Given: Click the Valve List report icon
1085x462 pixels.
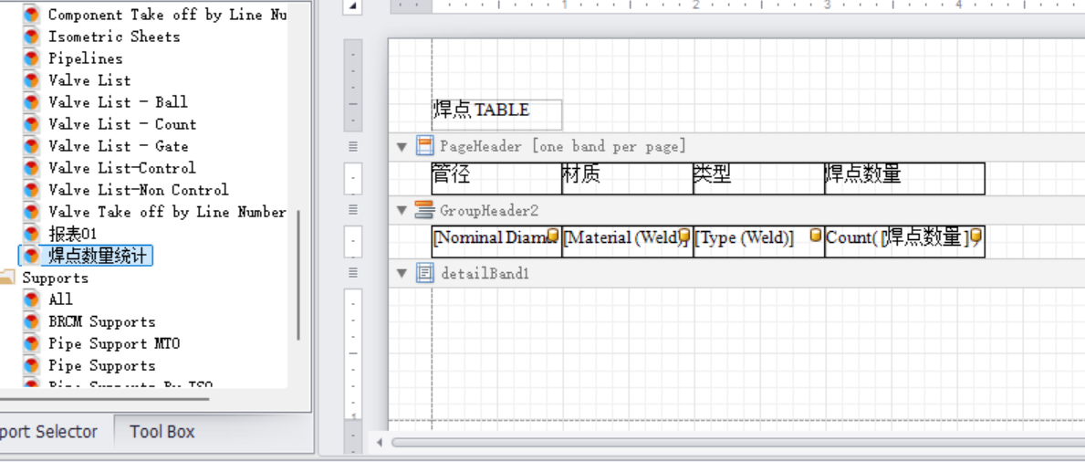Looking at the screenshot, I should (31, 80).
